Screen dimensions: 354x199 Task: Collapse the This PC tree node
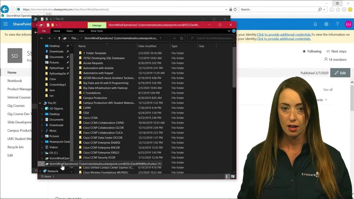[x=40, y=103]
